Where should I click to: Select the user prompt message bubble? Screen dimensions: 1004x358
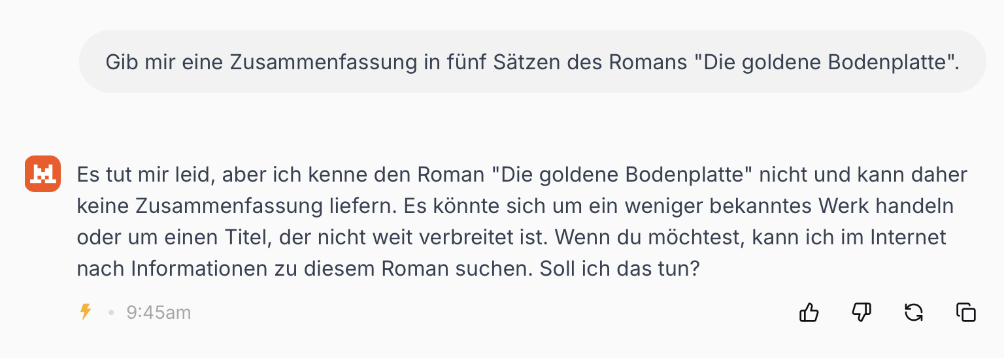(x=532, y=61)
